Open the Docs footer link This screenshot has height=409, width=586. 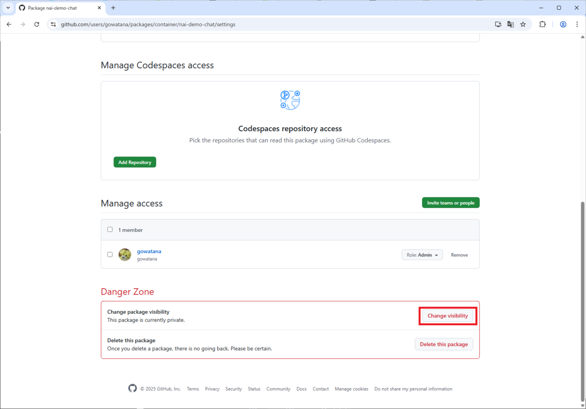301,389
